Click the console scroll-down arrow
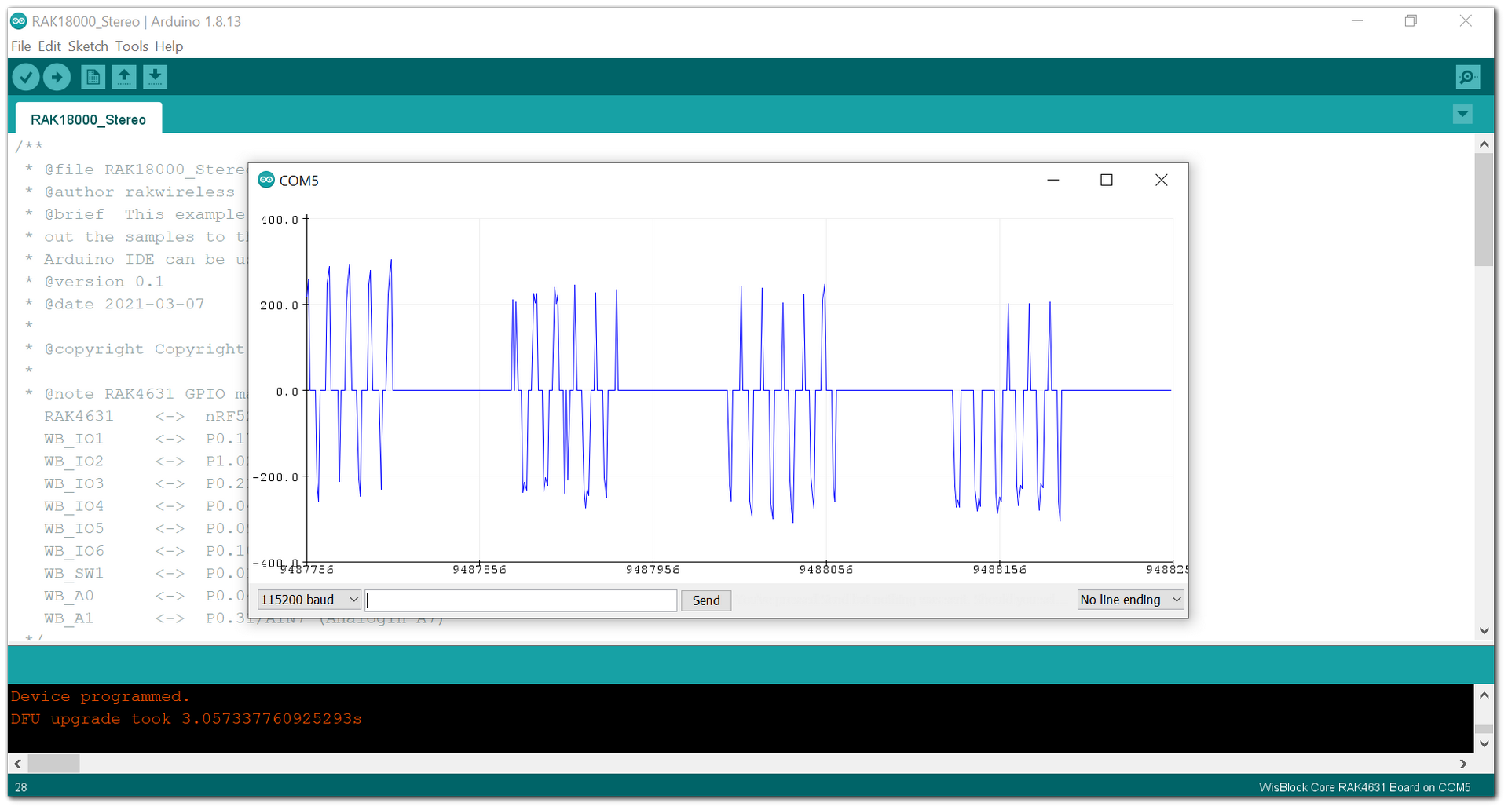The image size is (1508, 810). 1484,743
